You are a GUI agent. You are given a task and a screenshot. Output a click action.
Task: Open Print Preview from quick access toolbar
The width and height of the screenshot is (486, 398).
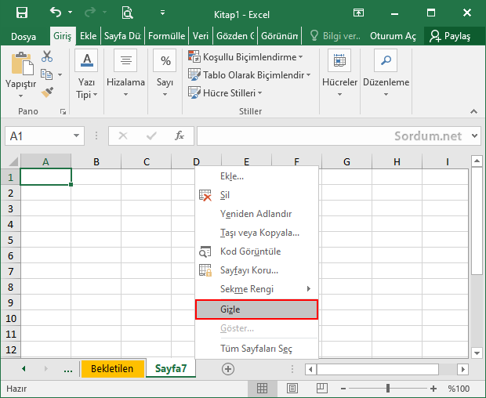(127, 13)
